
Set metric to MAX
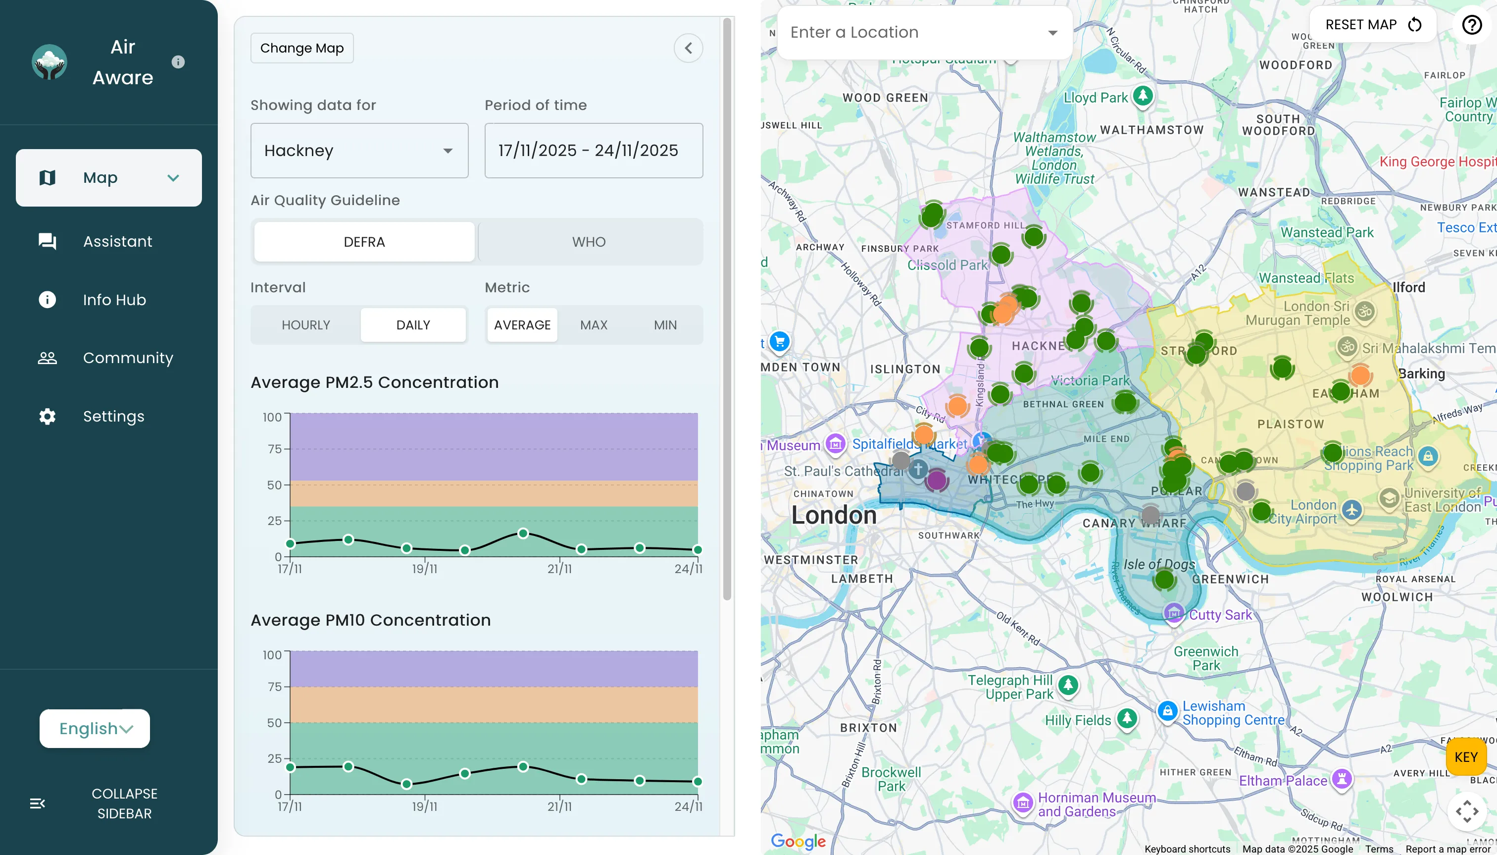click(x=593, y=325)
